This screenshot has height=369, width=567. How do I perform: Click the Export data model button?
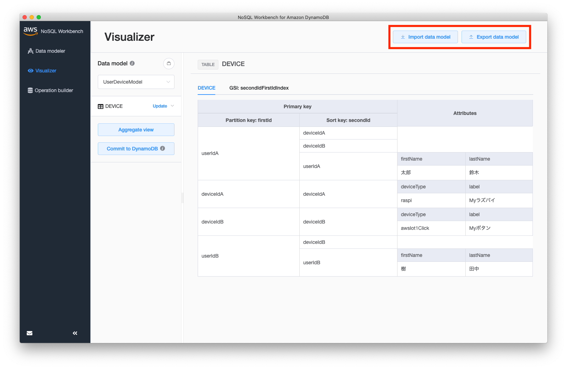coord(494,37)
